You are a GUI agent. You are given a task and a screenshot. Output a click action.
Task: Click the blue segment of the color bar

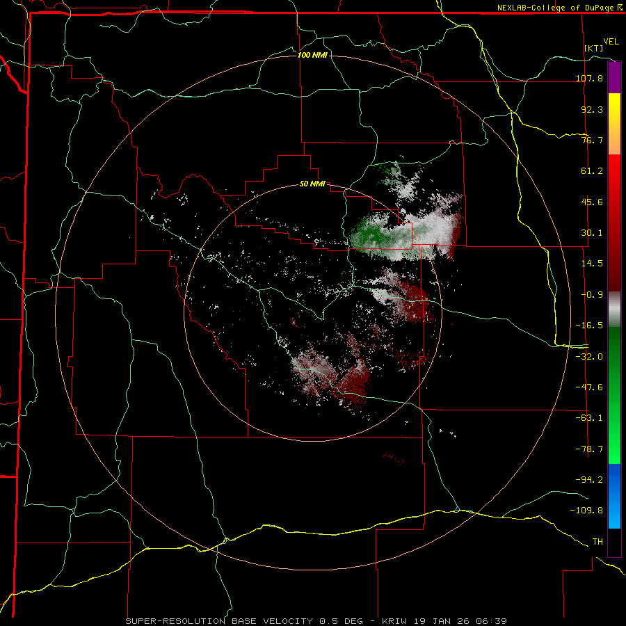pyautogui.click(x=614, y=496)
